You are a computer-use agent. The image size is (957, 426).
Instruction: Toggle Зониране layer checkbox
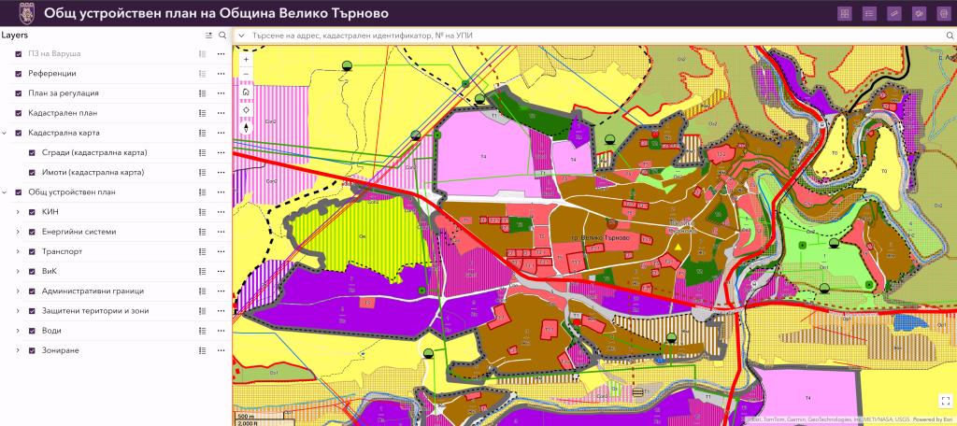click(32, 350)
